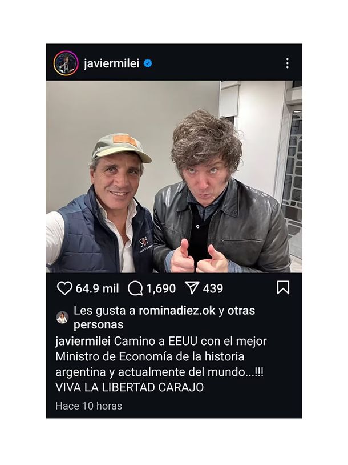Visit the rominadiez.ok profile link

point(177,311)
